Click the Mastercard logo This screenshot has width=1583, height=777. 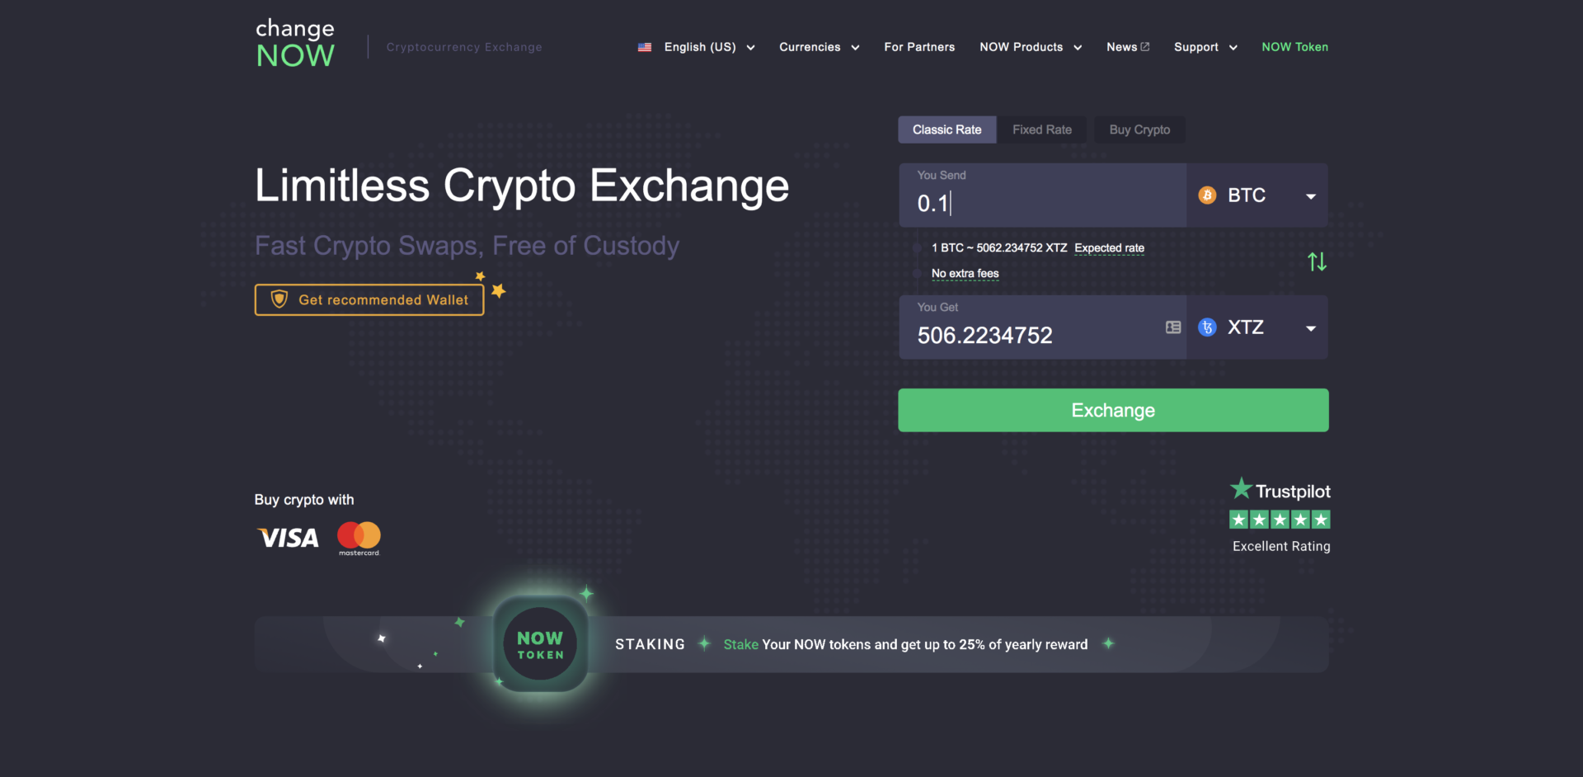[x=359, y=538]
